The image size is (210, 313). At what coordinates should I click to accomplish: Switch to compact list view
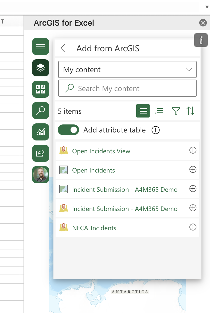tap(143, 111)
